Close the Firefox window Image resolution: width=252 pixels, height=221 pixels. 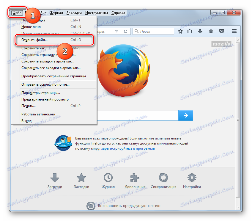click(234, 12)
